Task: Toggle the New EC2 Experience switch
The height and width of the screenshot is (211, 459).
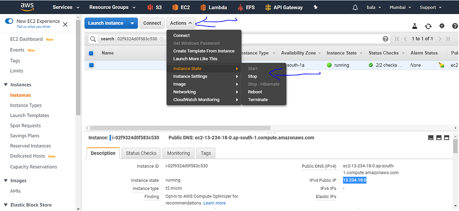Action: pyautogui.click(x=9, y=21)
